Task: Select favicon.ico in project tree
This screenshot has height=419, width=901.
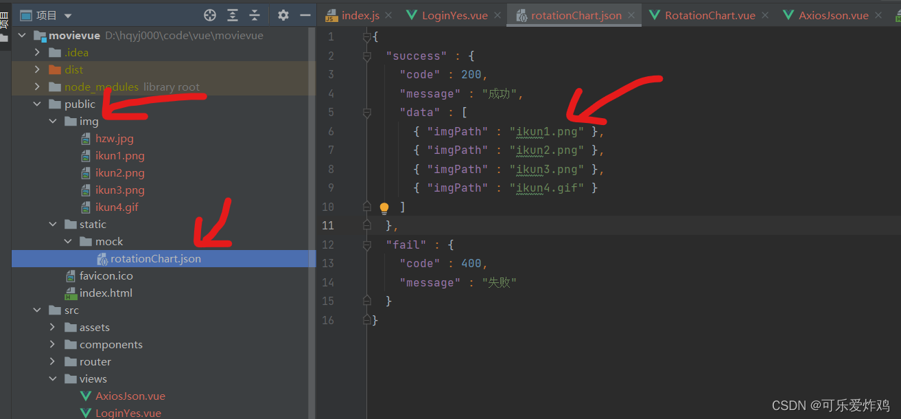Action: click(x=106, y=276)
